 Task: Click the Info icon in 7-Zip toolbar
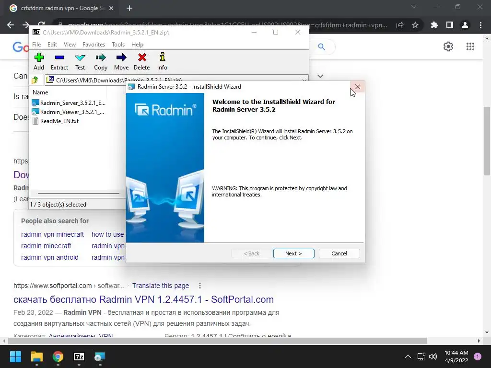point(162,57)
